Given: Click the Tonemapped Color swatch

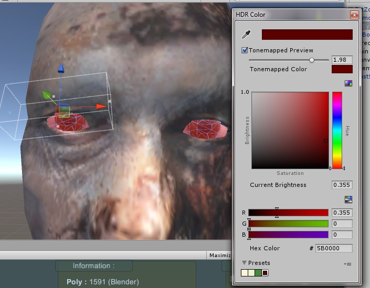Looking at the screenshot, I should point(342,69).
